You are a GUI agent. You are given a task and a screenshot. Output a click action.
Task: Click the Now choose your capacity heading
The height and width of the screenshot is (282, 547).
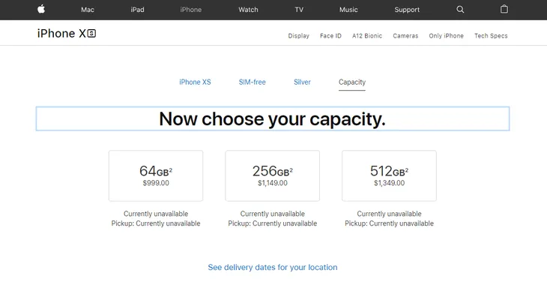273,119
